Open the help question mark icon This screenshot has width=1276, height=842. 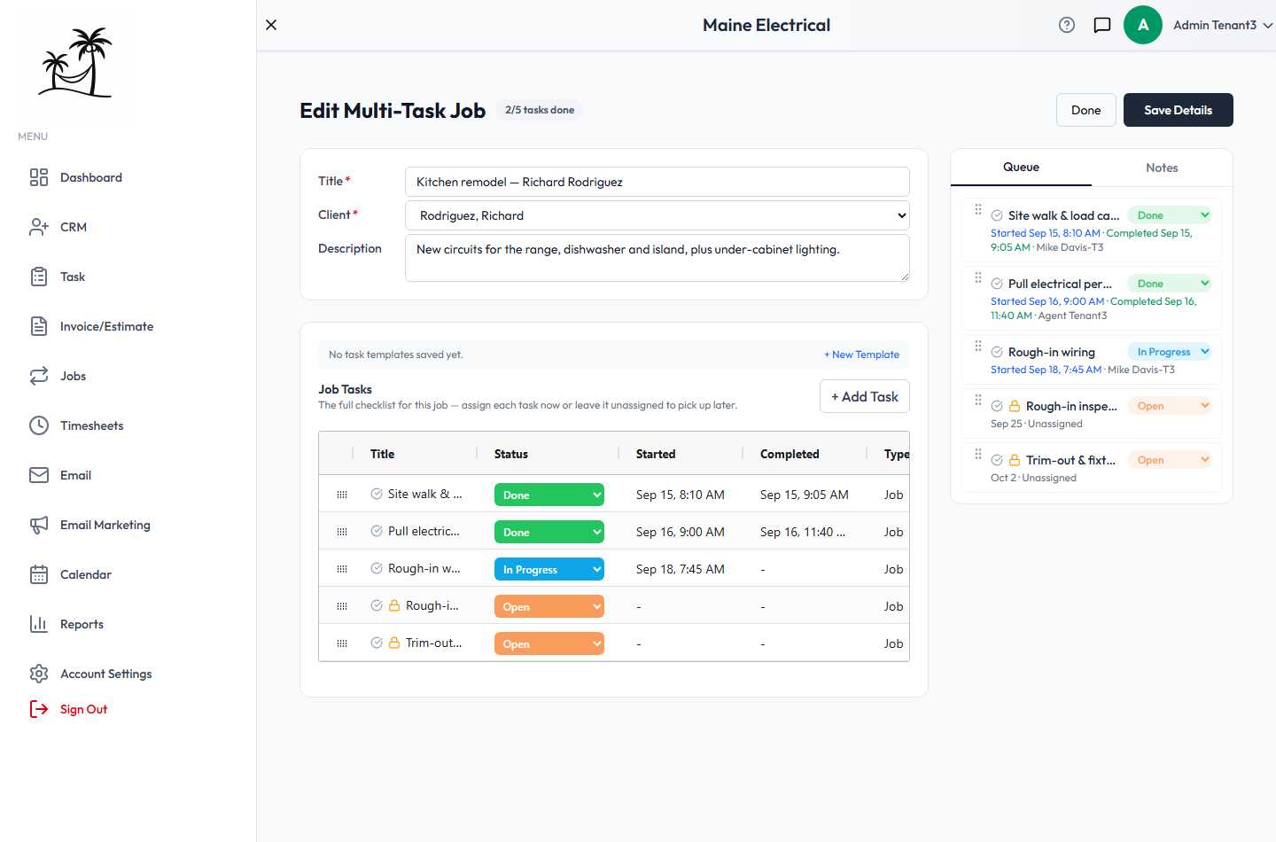coord(1067,25)
